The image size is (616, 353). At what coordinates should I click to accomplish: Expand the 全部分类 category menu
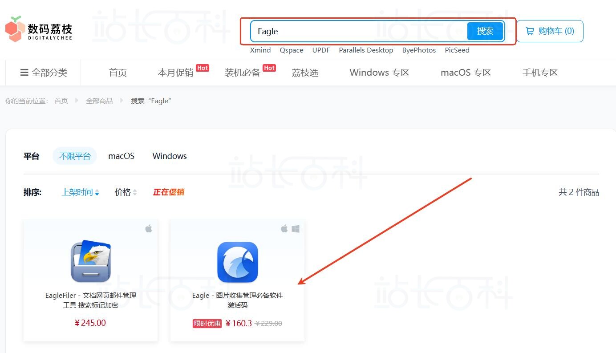(x=44, y=73)
